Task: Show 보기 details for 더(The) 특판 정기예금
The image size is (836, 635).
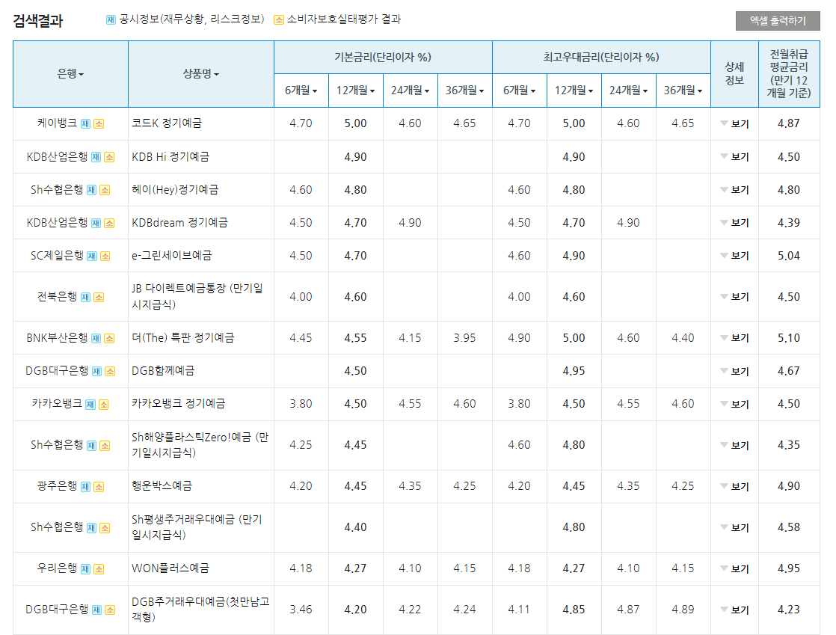Action: coord(735,338)
